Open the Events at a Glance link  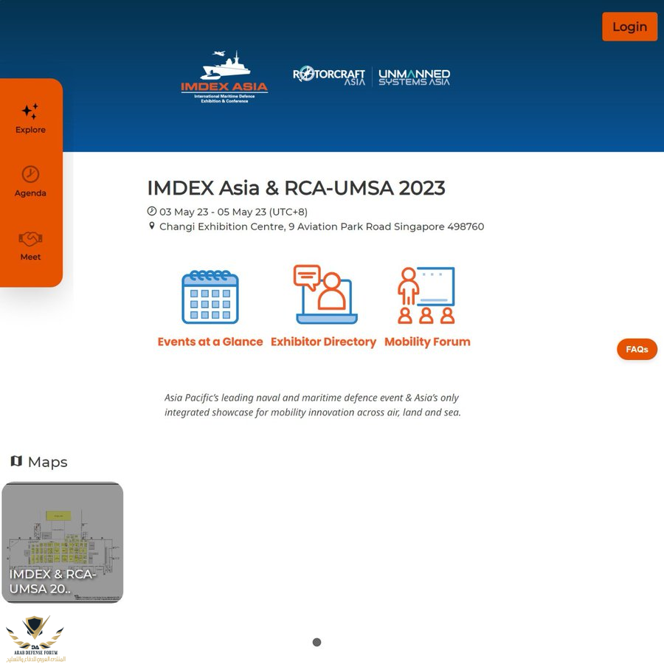point(210,342)
